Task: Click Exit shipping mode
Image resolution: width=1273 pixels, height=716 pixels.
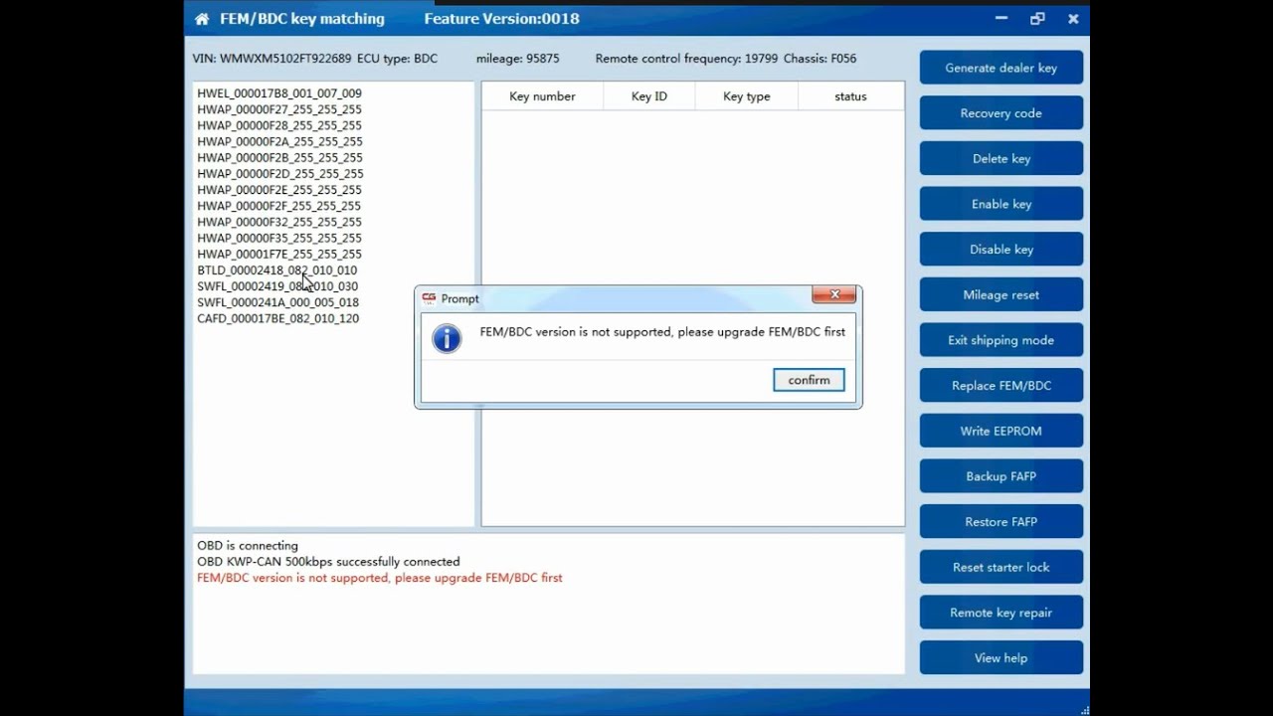Action: pos(1000,340)
